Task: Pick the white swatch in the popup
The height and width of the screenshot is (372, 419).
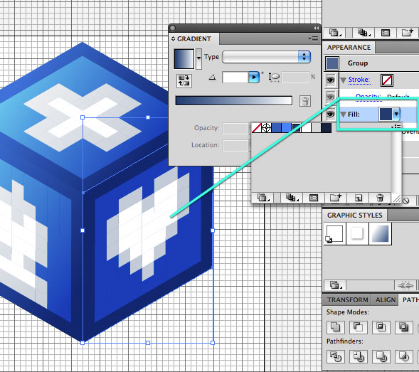Action: 306,128
